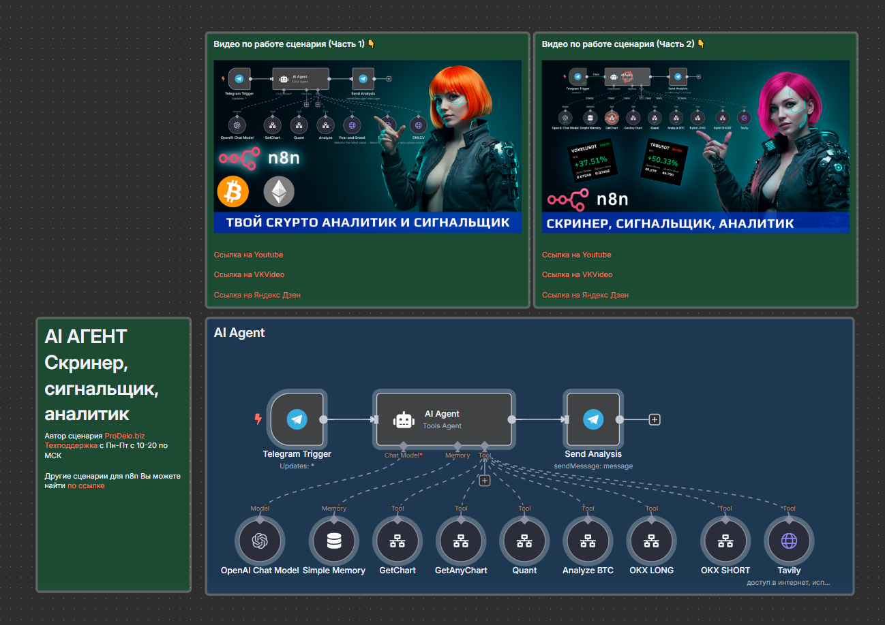Click the plus under Tool connector
This screenshot has width=885, height=625.
(485, 481)
